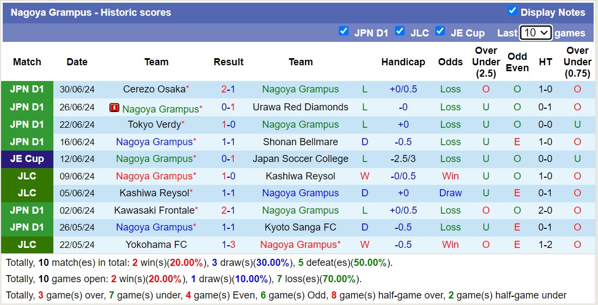Open Shonan Bellmare team link
This screenshot has width=598, height=305.
coord(301,142)
